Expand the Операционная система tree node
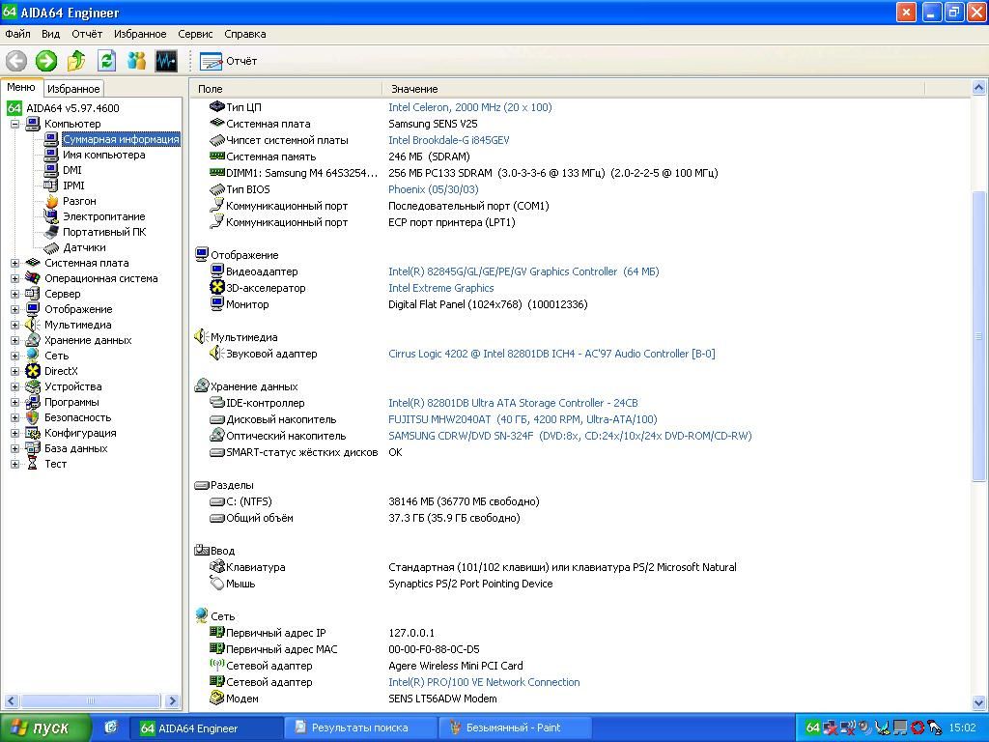Viewport: 989px width, 742px height. click(x=14, y=278)
